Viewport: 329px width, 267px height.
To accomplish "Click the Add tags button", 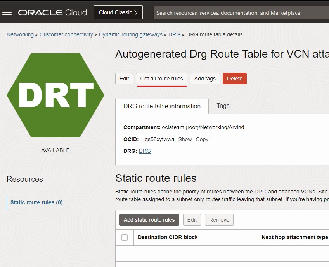I will [x=205, y=79].
